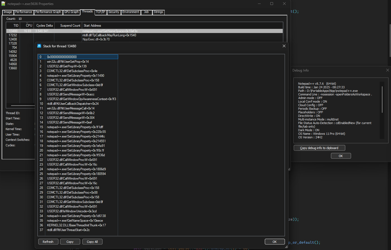Open the Strings tab
Image resolution: width=391 pixels, height=250 pixels.
(158, 12)
